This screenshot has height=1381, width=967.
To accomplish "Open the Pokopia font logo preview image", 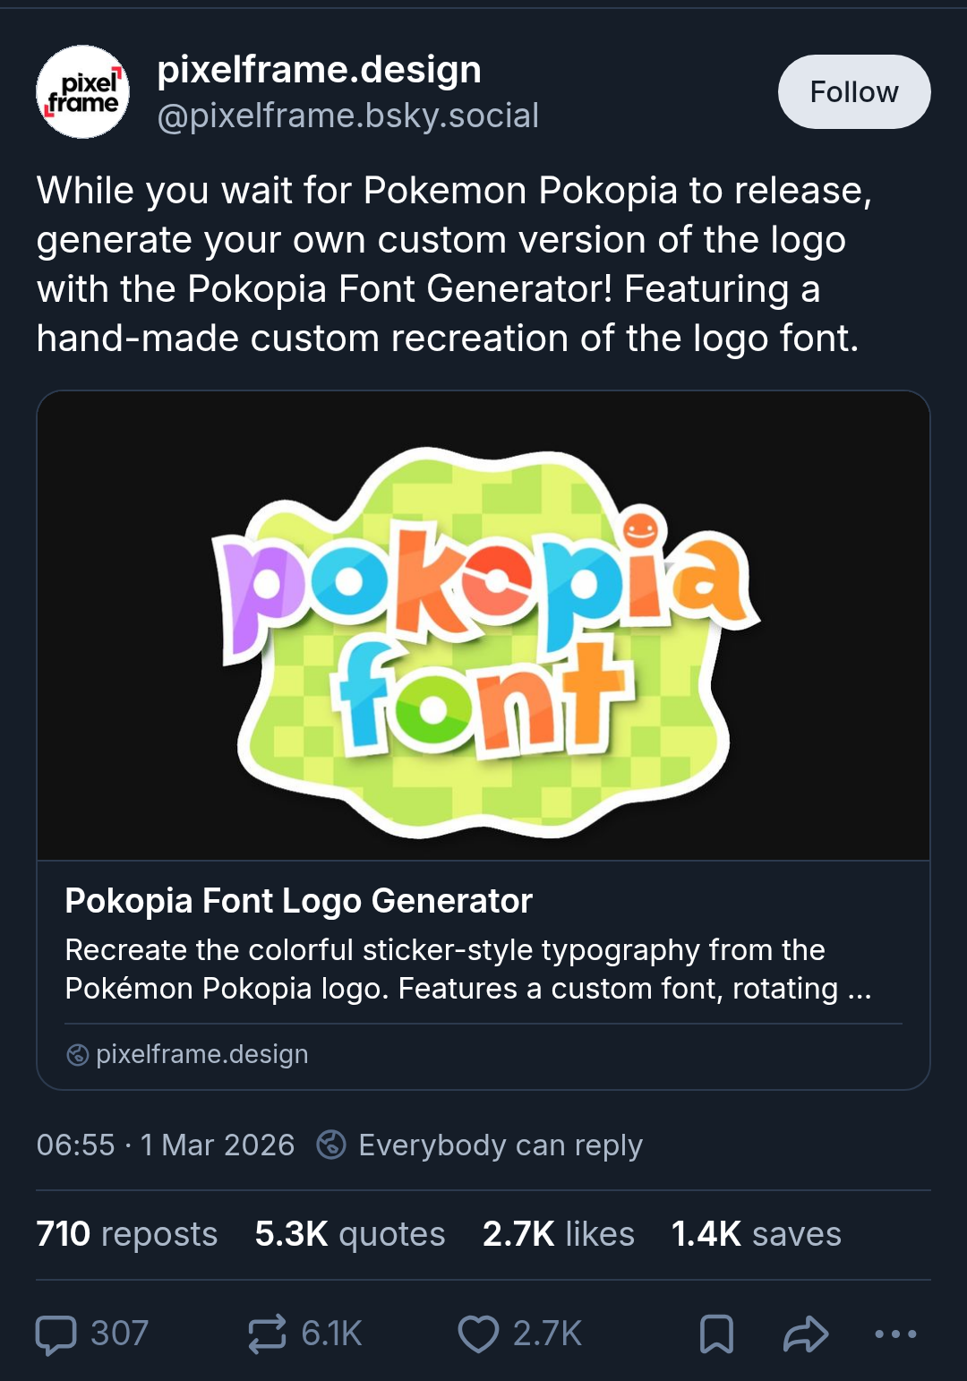I will click(483, 625).
